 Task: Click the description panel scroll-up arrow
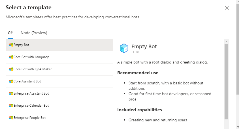[226, 42]
